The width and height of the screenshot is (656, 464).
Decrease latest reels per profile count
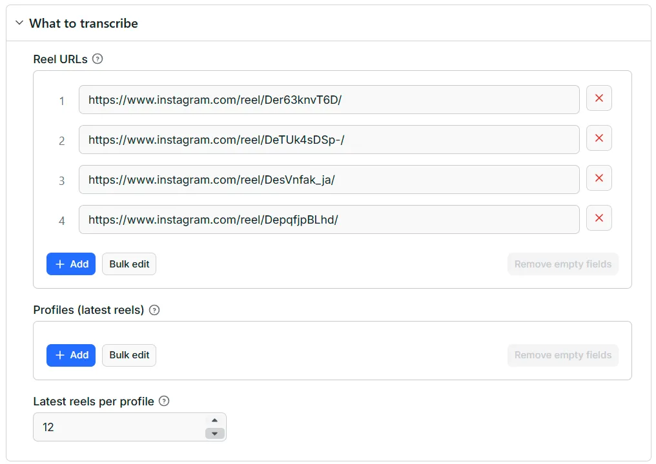tap(214, 434)
